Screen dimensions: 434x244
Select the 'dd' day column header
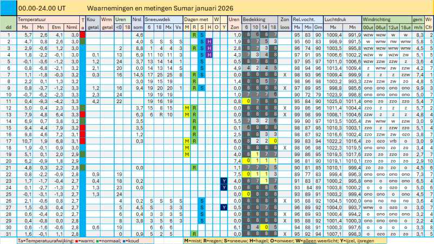click(8, 26)
